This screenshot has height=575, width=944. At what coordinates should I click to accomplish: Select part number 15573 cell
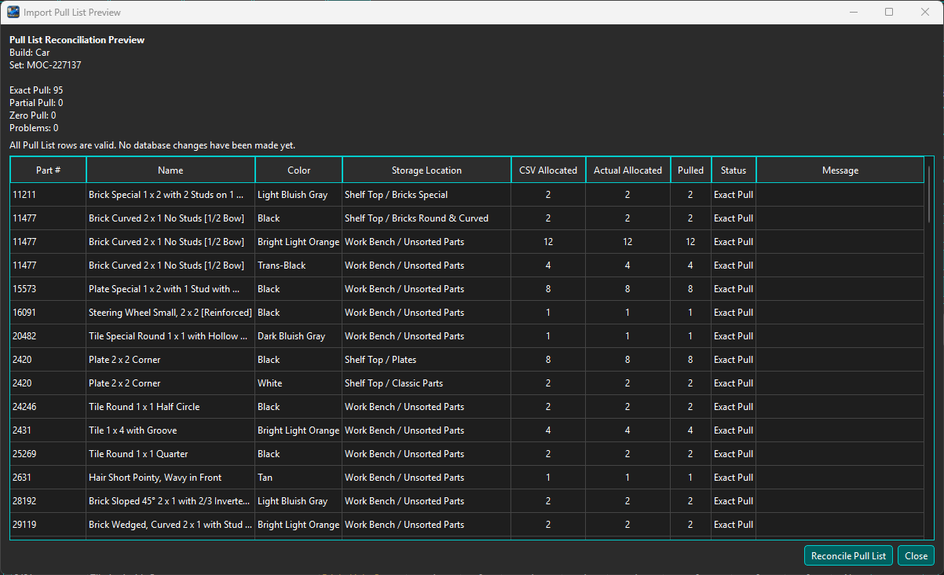point(49,289)
